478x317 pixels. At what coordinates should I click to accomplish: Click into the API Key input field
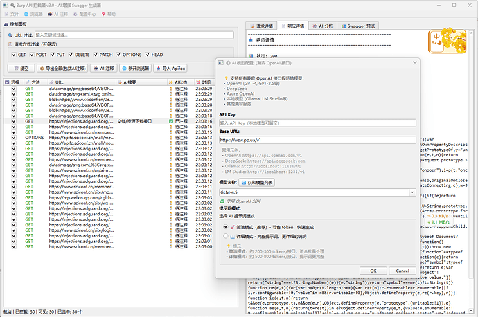tap(317, 123)
